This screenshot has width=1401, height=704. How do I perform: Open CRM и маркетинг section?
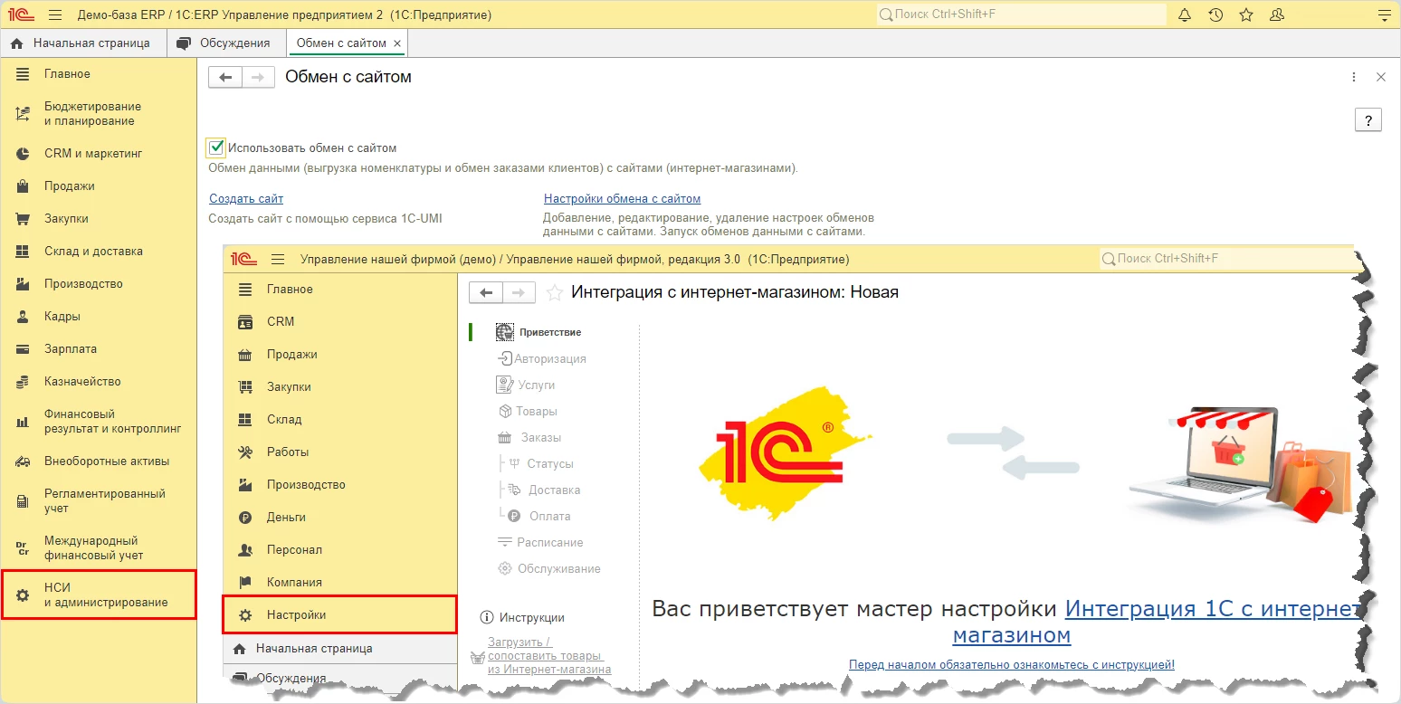click(x=99, y=154)
